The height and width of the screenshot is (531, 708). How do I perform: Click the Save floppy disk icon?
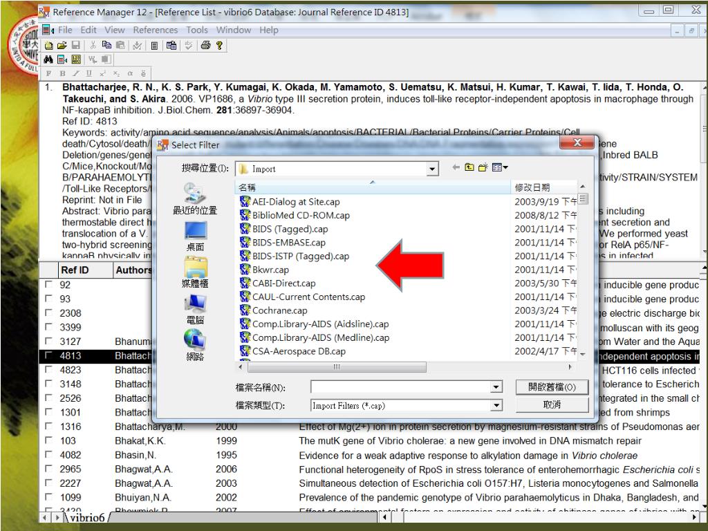(76, 45)
